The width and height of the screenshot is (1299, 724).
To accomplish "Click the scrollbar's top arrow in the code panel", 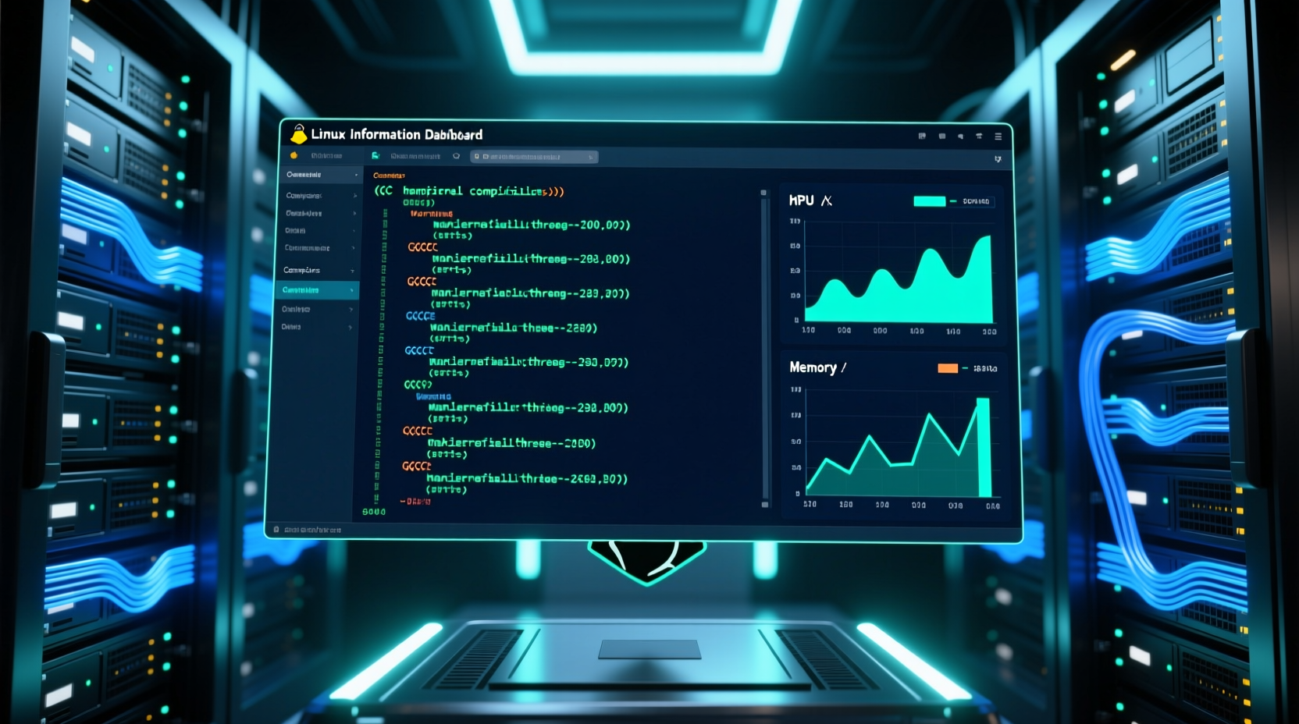I will pyautogui.click(x=764, y=192).
